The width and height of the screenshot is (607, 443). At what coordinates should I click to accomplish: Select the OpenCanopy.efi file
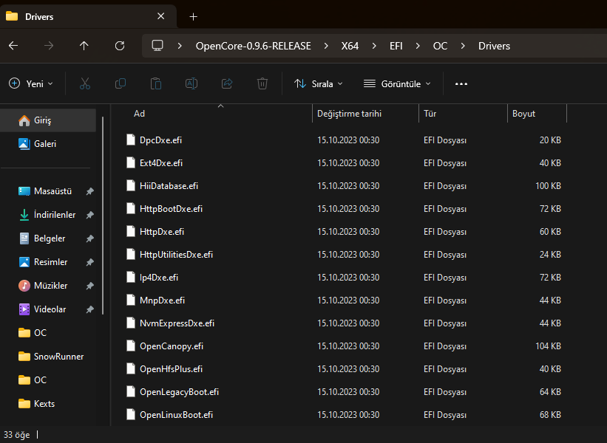pos(172,346)
